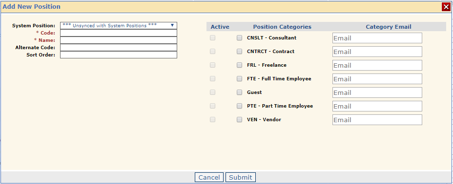Image resolution: width=453 pixels, height=184 pixels.
Task: Click the Cancel button
Action: click(x=209, y=177)
